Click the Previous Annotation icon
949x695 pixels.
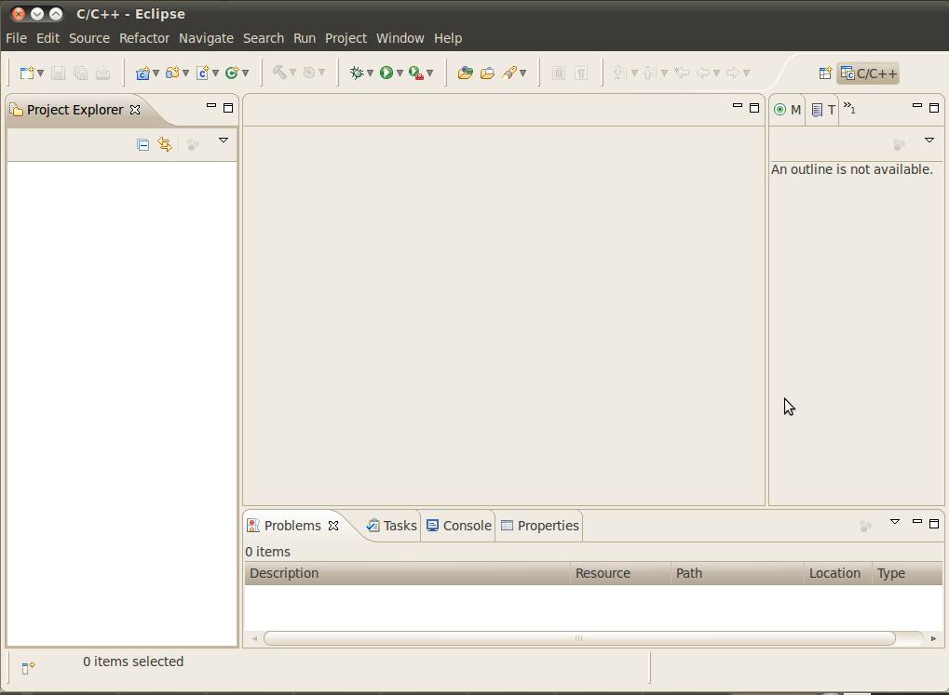tap(649, 74)
